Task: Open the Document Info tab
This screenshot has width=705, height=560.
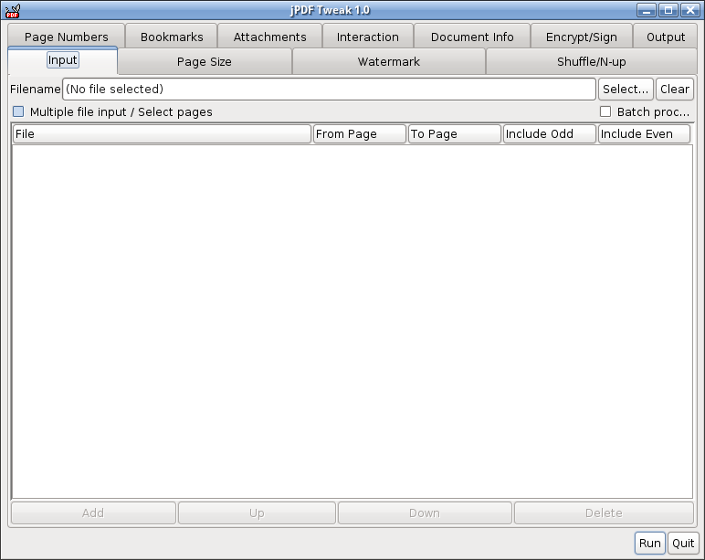Action: (472, 37)
